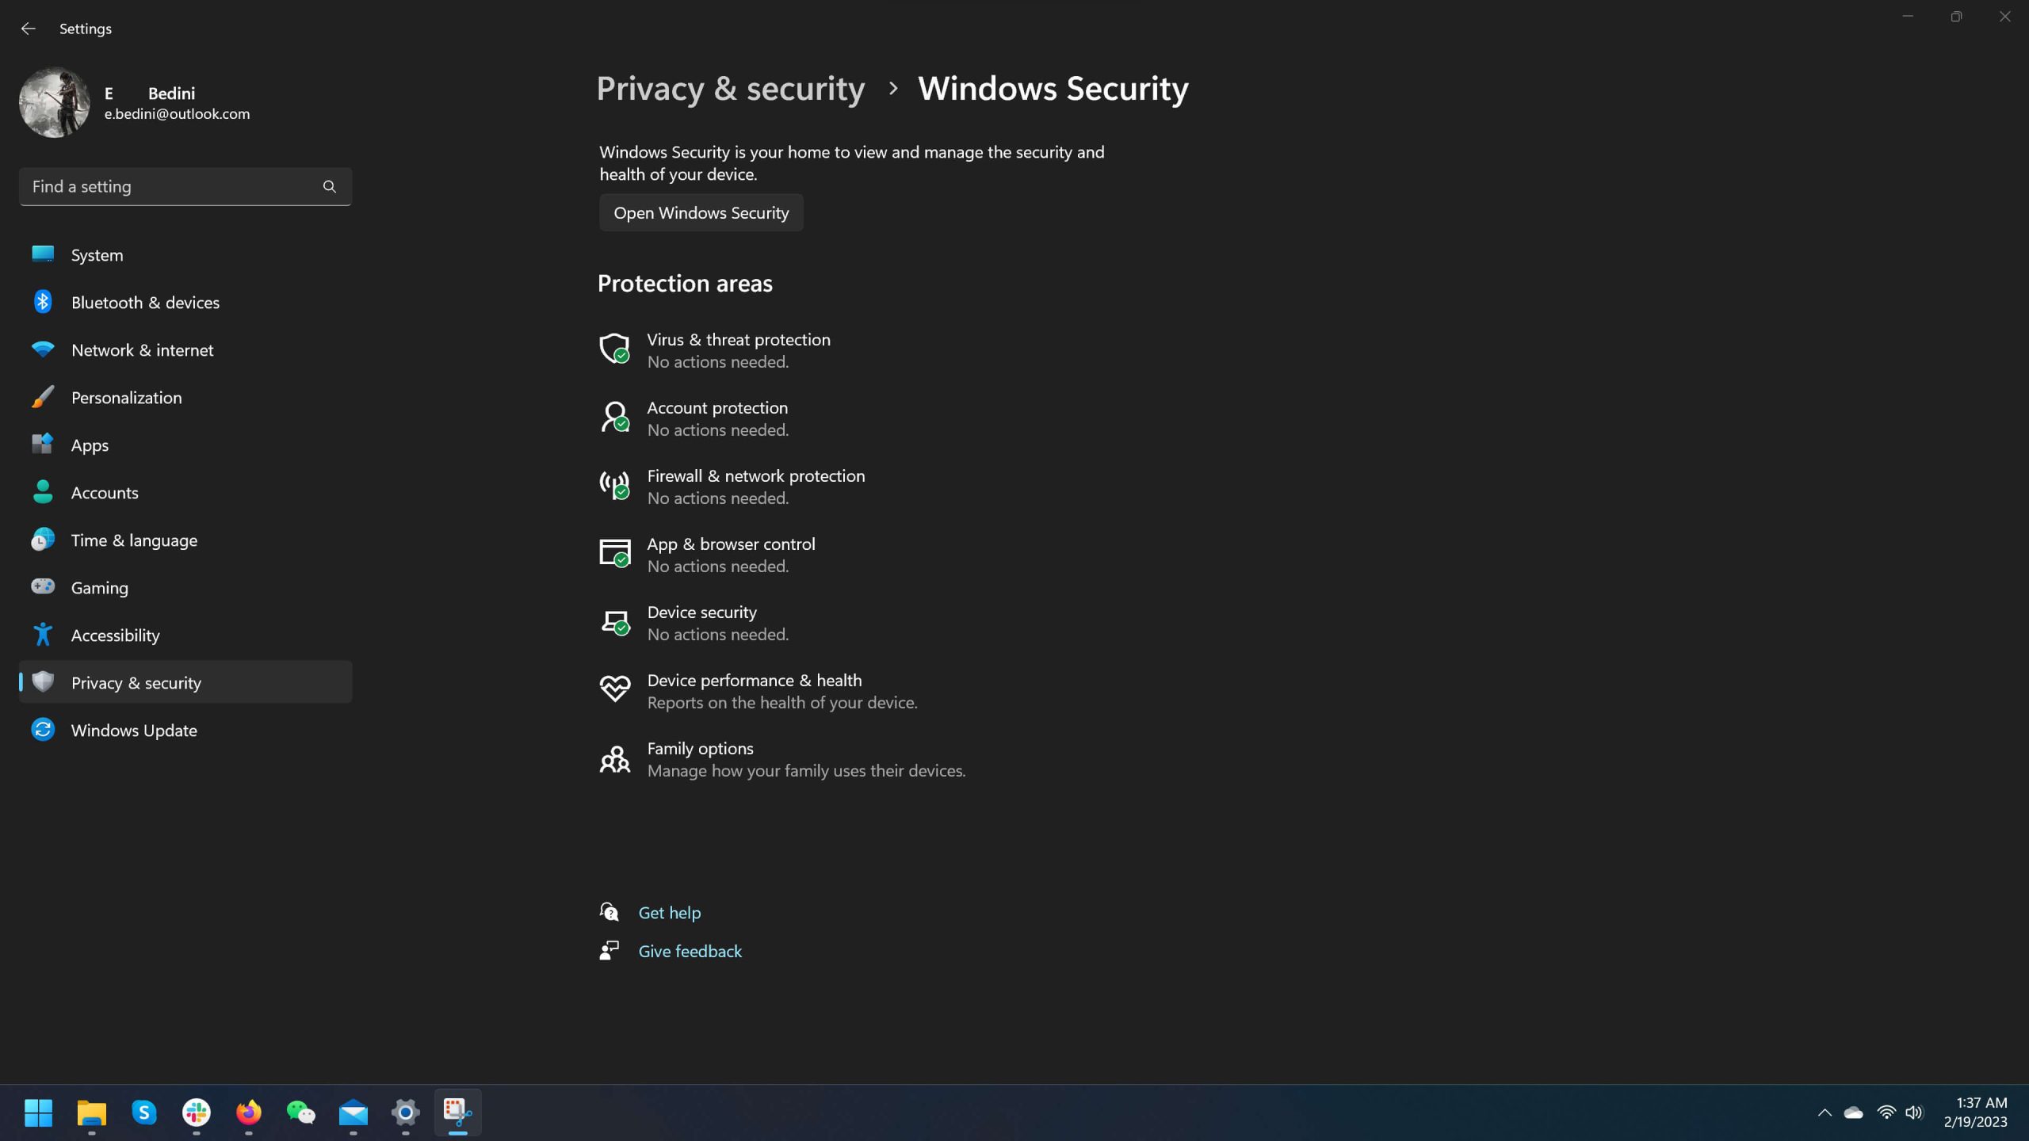Open the user profile picture
The height and width of the screenshot is (1141, 2029).
pyautogui.click(x=55, y=103)
